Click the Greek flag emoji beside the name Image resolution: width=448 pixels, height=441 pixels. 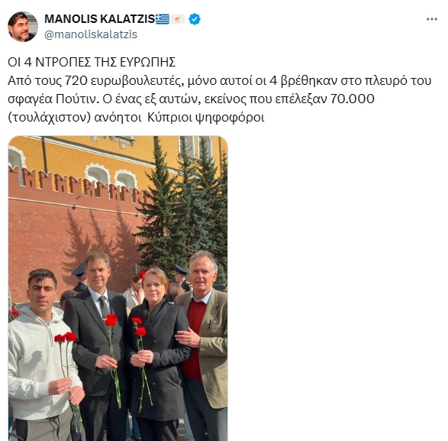(x=163, y=19)
